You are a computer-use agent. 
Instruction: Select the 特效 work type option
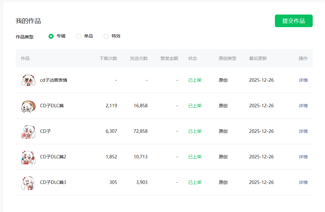(106, 36)
